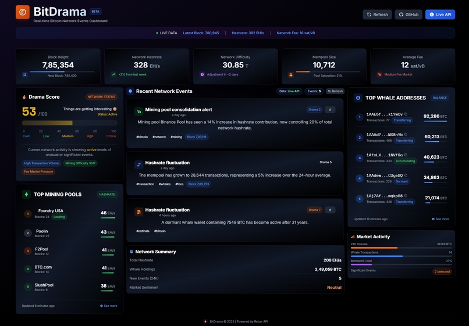Open the GitHub link button
This screenshot has height=326, width=469.
(x=408, y=15)
